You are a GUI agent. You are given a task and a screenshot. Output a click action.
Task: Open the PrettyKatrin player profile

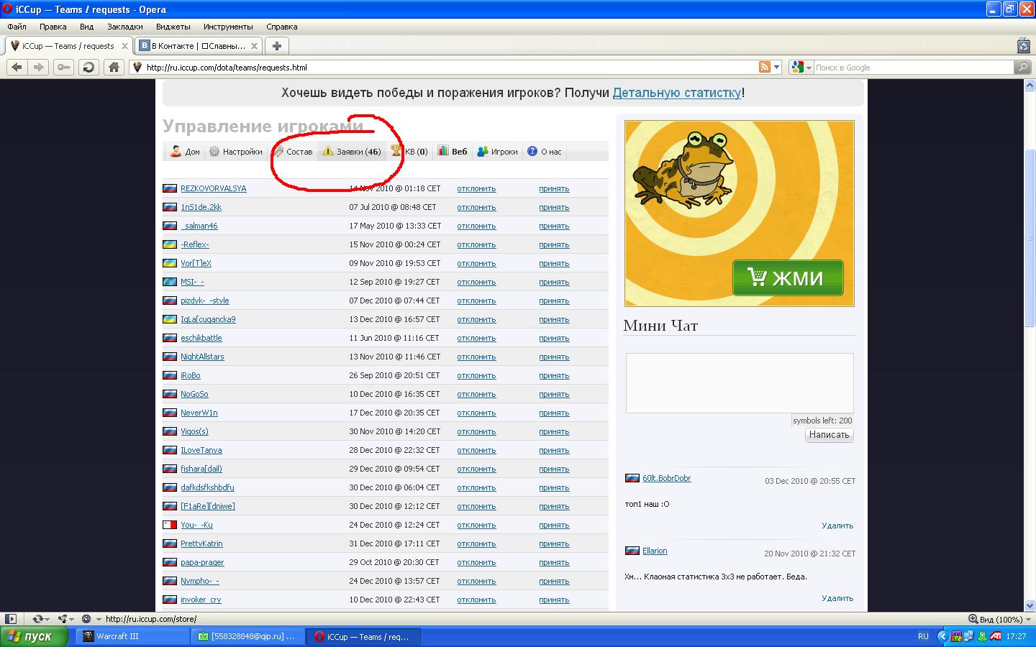[201, 543]
